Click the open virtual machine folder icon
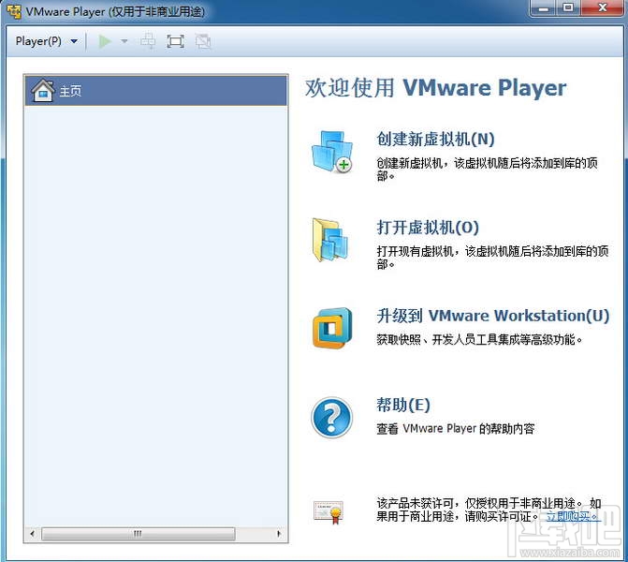The height and width of the screenshot is (562, 628). pos(330,240)
